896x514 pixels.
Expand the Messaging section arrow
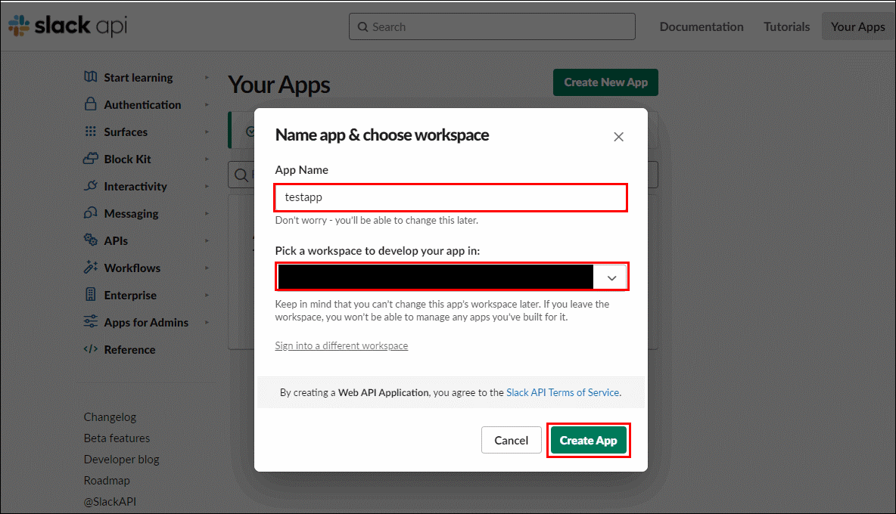(x=207, y=213)
